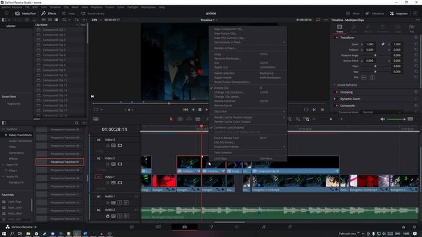
Task: Open the Mixer panel
Action: pyautogui.click(x=353, y=13)
